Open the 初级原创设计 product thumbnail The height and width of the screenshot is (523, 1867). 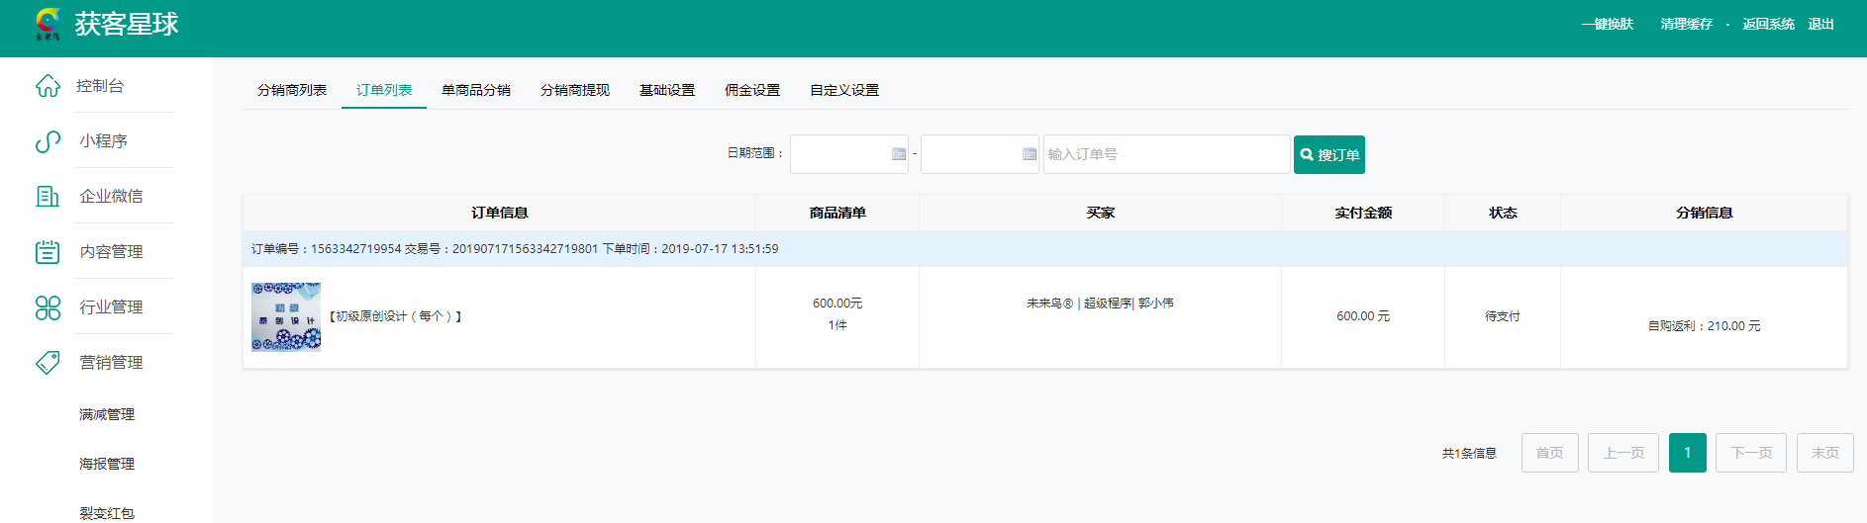pos(286,317)
